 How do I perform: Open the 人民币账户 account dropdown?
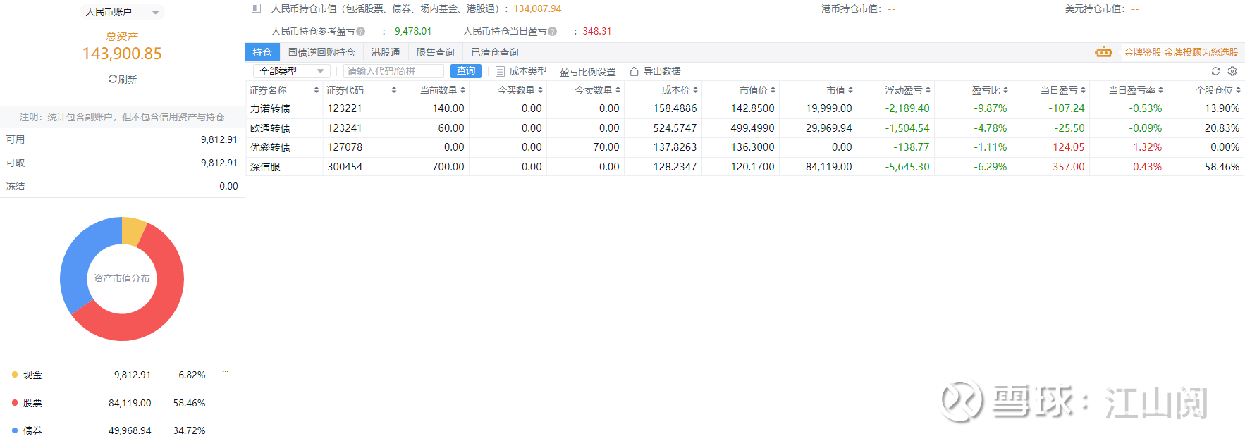[x=122, y=12]
